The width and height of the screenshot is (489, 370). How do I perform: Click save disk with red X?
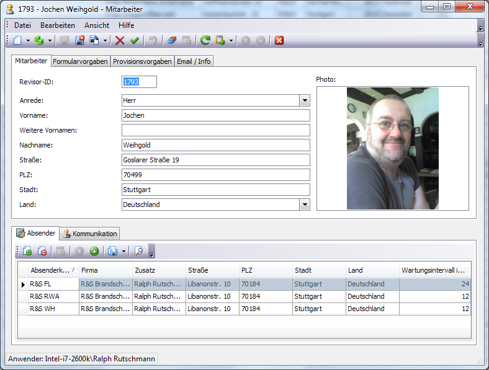[79, 40]
